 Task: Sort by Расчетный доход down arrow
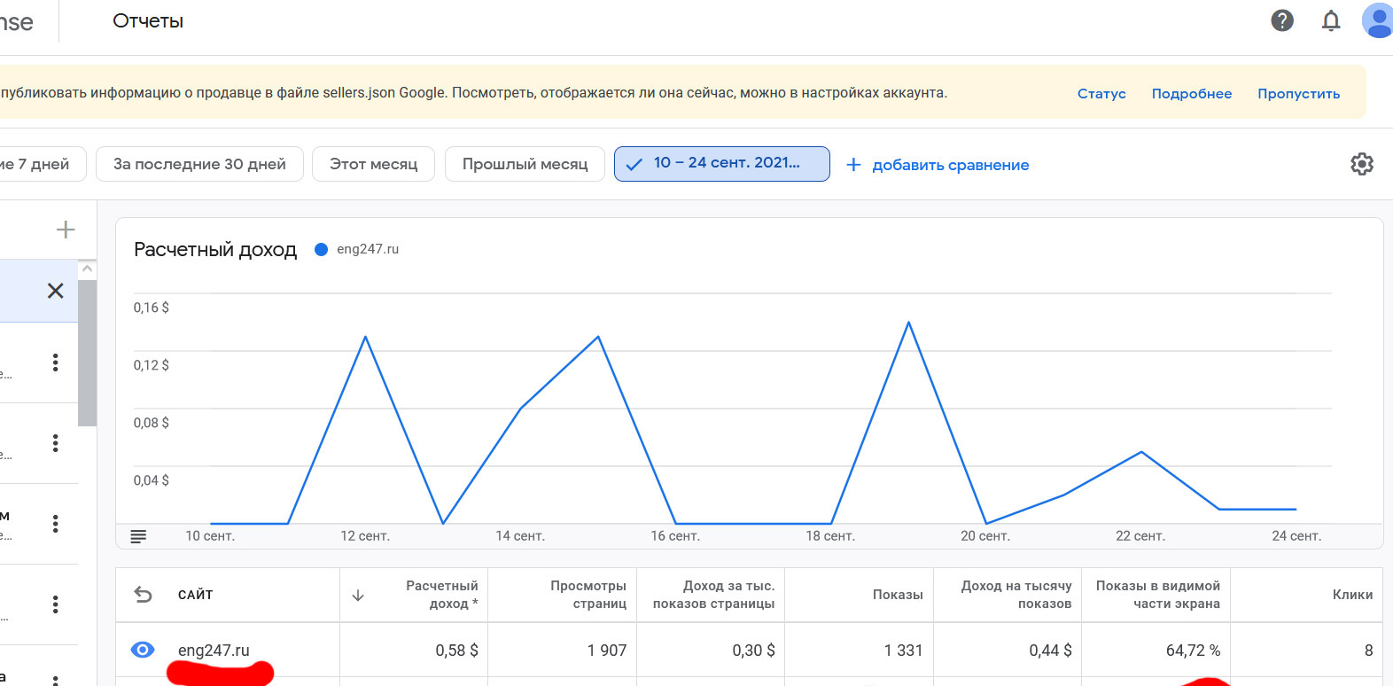click(358, 596)
